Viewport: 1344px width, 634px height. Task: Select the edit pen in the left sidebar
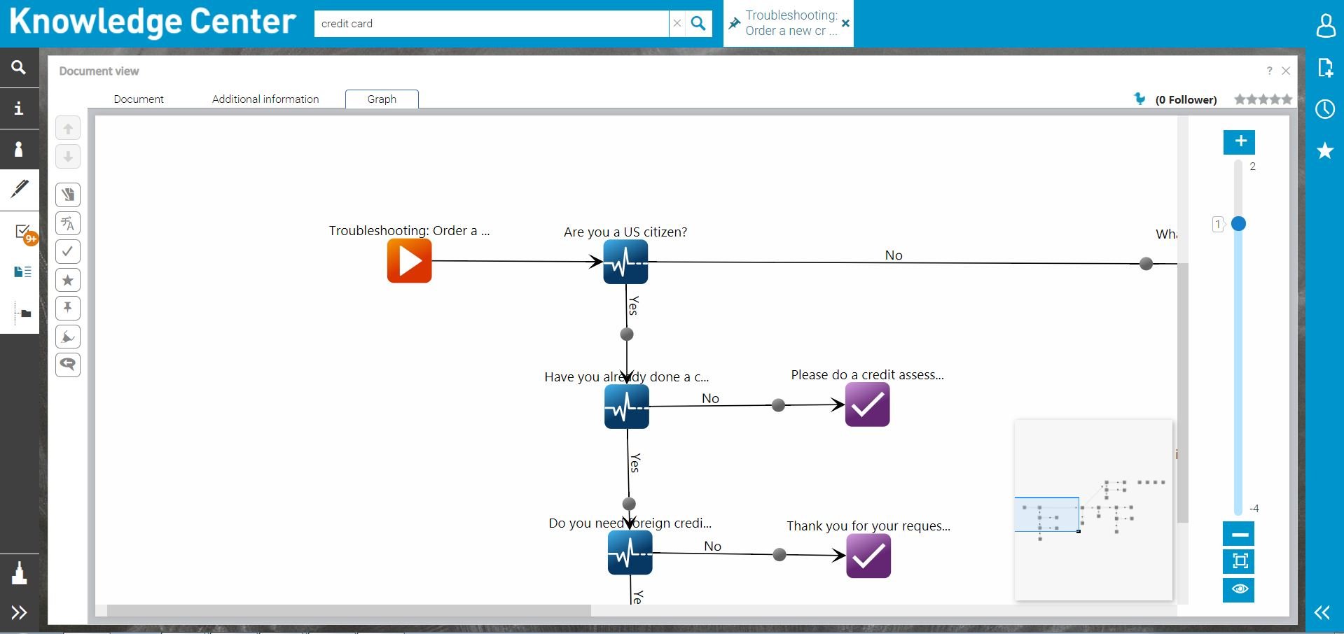[x=19, y=189]
